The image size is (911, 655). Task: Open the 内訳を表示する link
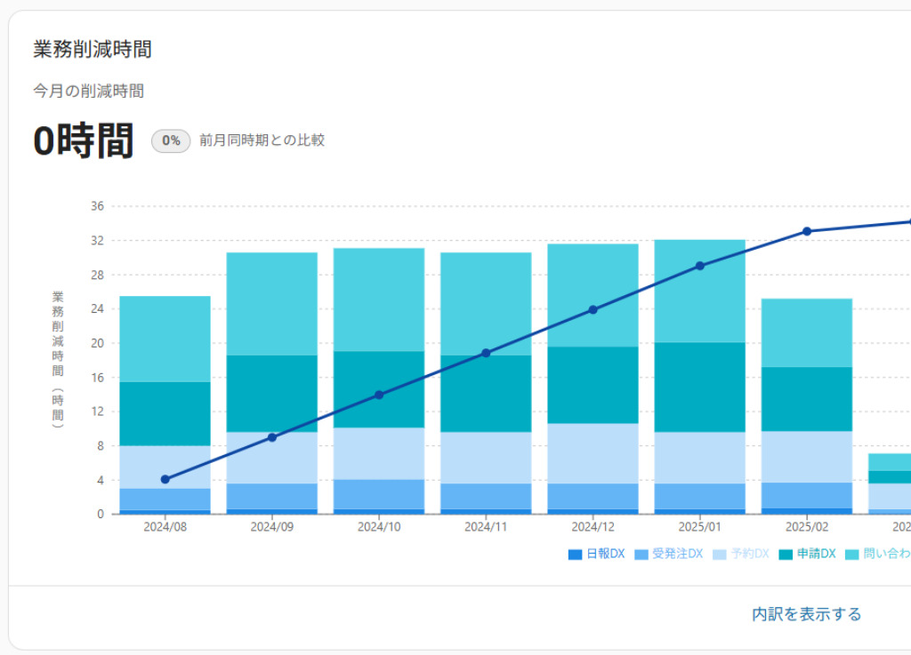pos(806,614)
